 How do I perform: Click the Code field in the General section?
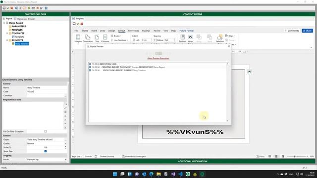coord(47,91)
